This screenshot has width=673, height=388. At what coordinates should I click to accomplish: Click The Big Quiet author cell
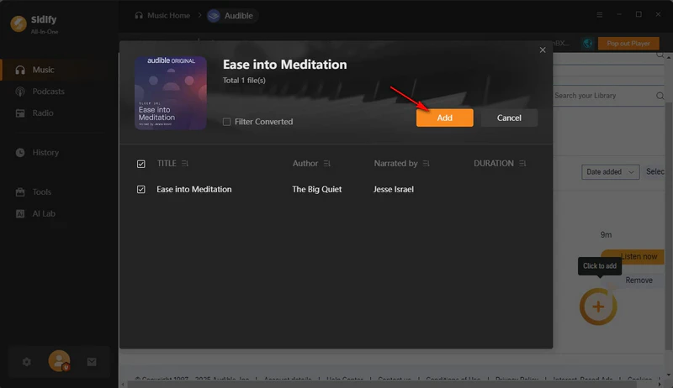pos(317,189)
